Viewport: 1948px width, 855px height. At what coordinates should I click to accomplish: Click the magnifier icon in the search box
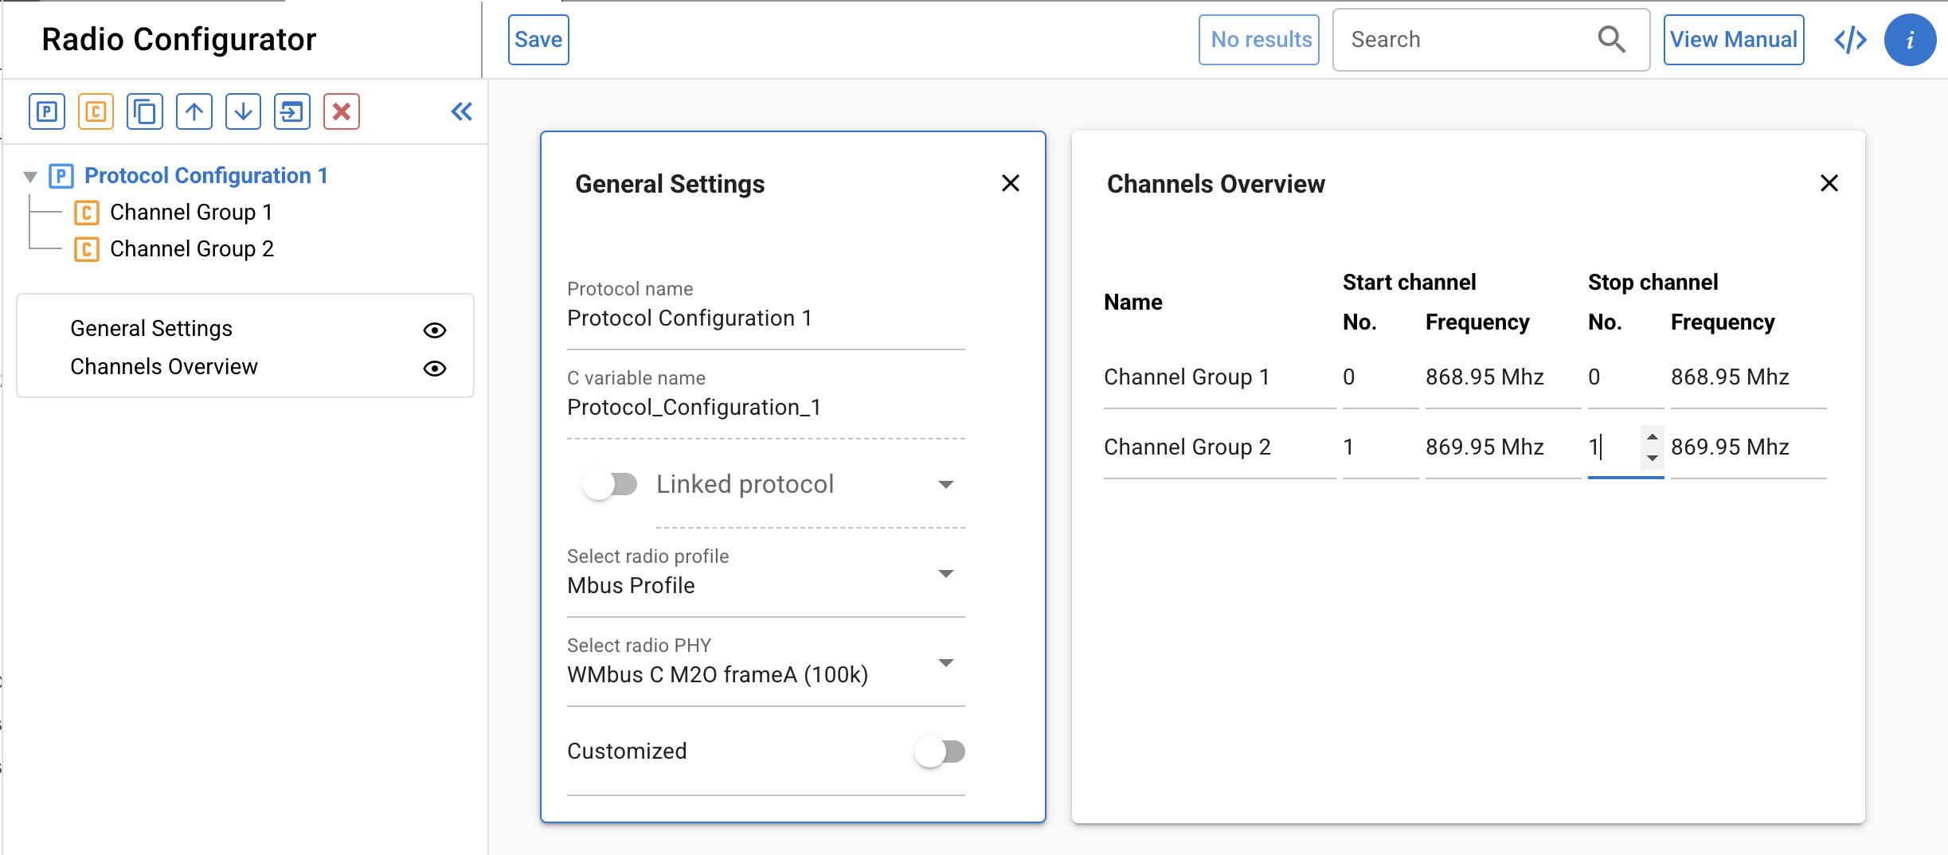click(1611, 39)
